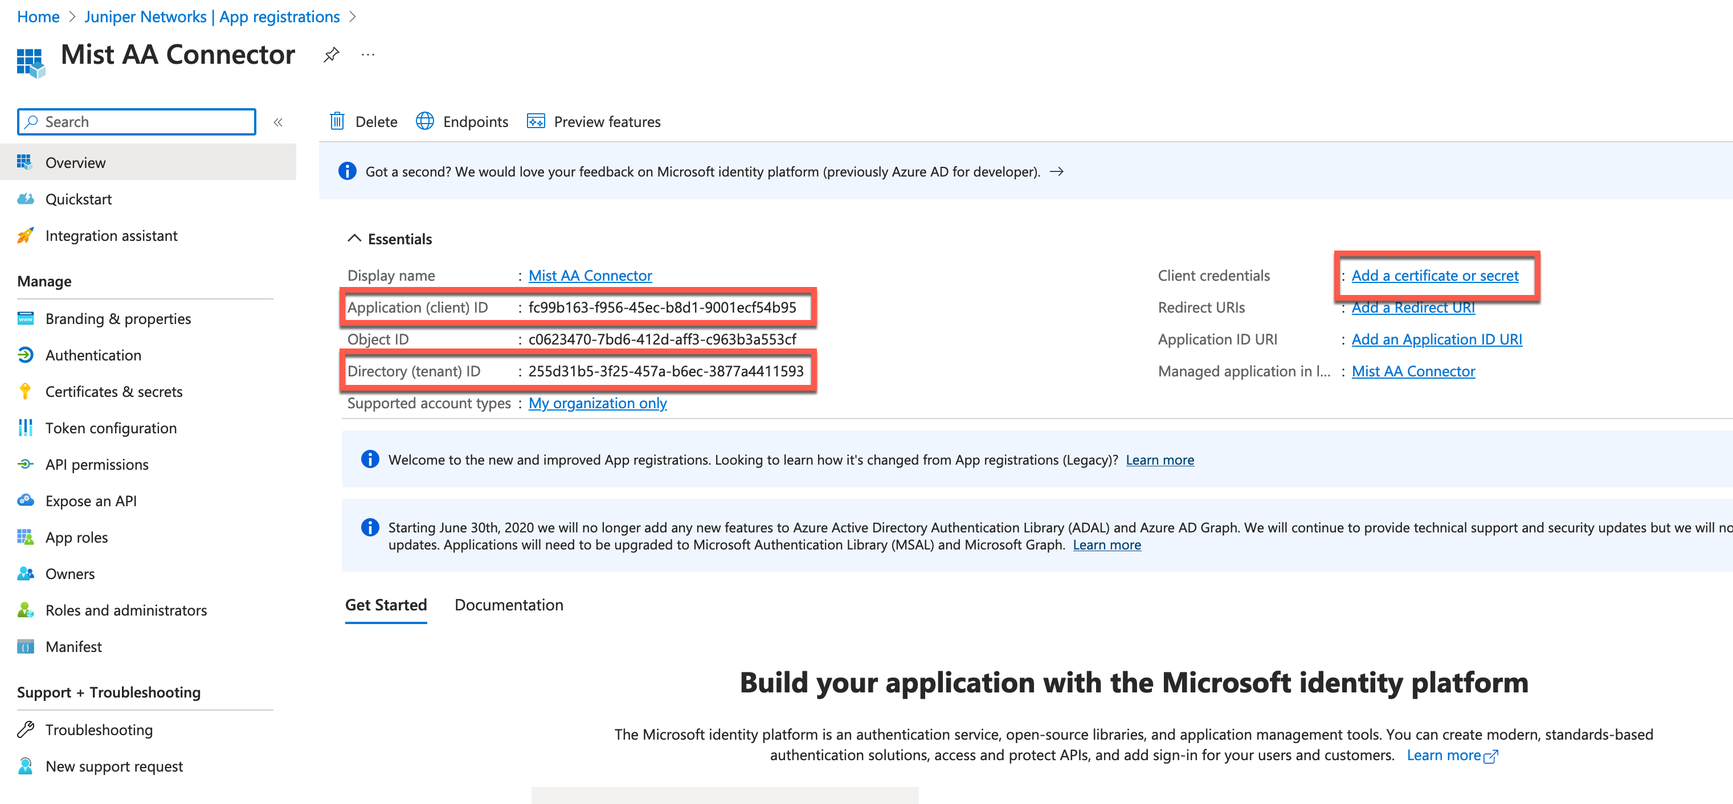Collapse the Essentials section
Viewport: 1733px width, 804px height.
click(354, 239)
